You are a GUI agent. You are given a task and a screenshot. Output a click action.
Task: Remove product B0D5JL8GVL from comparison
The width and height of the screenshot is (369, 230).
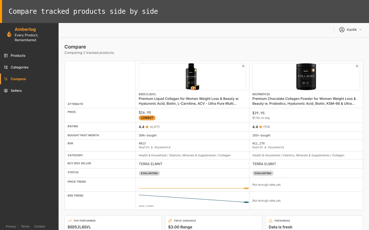pyautogui.click(x=243, y=66)
